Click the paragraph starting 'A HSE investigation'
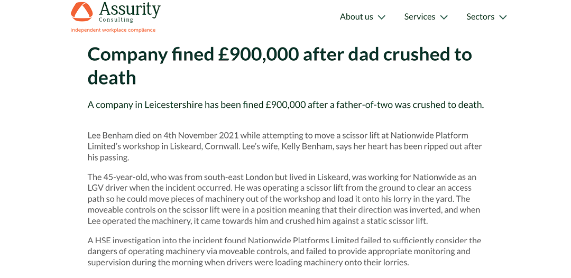The image size is (571, 278). pos(284,252)
